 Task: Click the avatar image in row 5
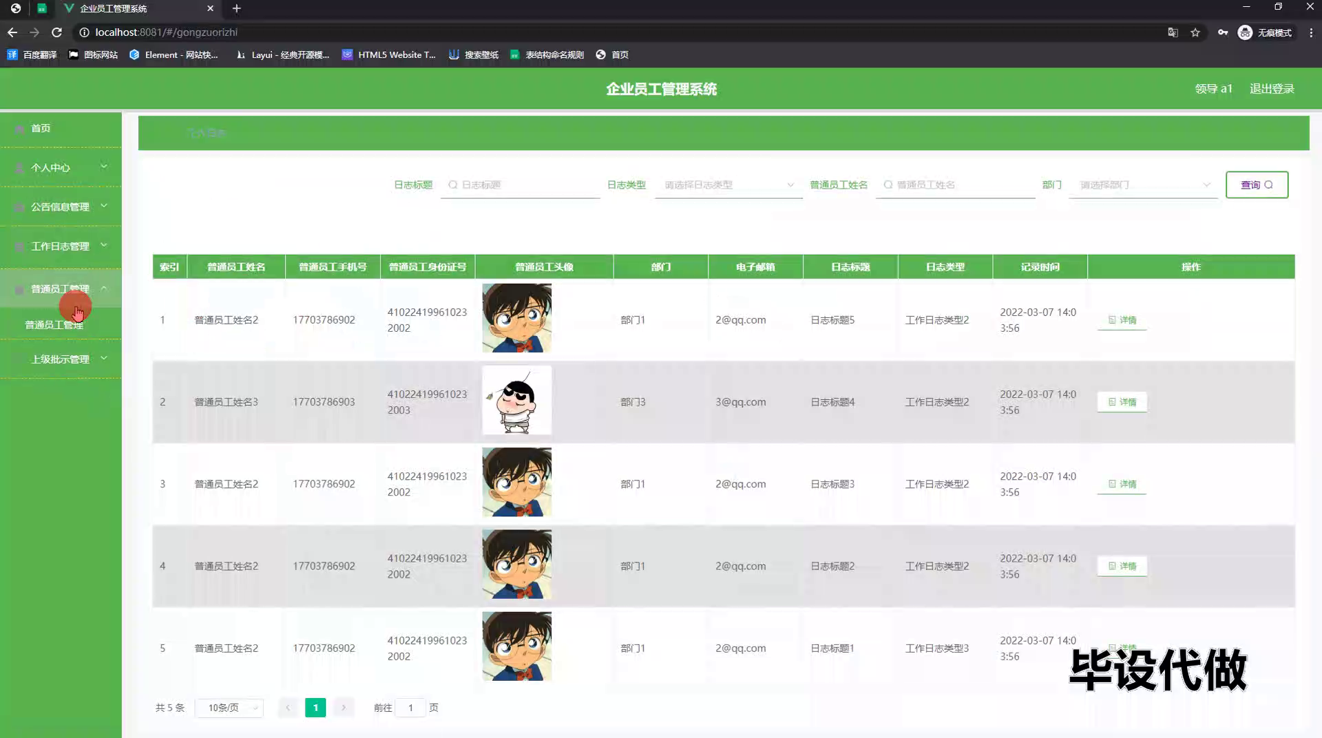click(x=517, y=646)
